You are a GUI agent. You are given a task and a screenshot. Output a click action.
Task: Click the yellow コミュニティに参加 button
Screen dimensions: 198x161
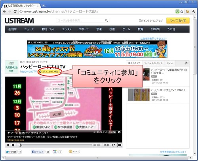click(49, 71)
